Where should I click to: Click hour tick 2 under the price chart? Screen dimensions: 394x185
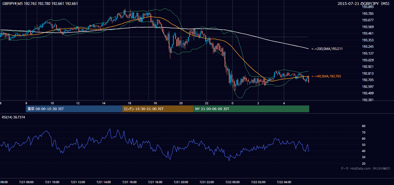coord(258,103)
